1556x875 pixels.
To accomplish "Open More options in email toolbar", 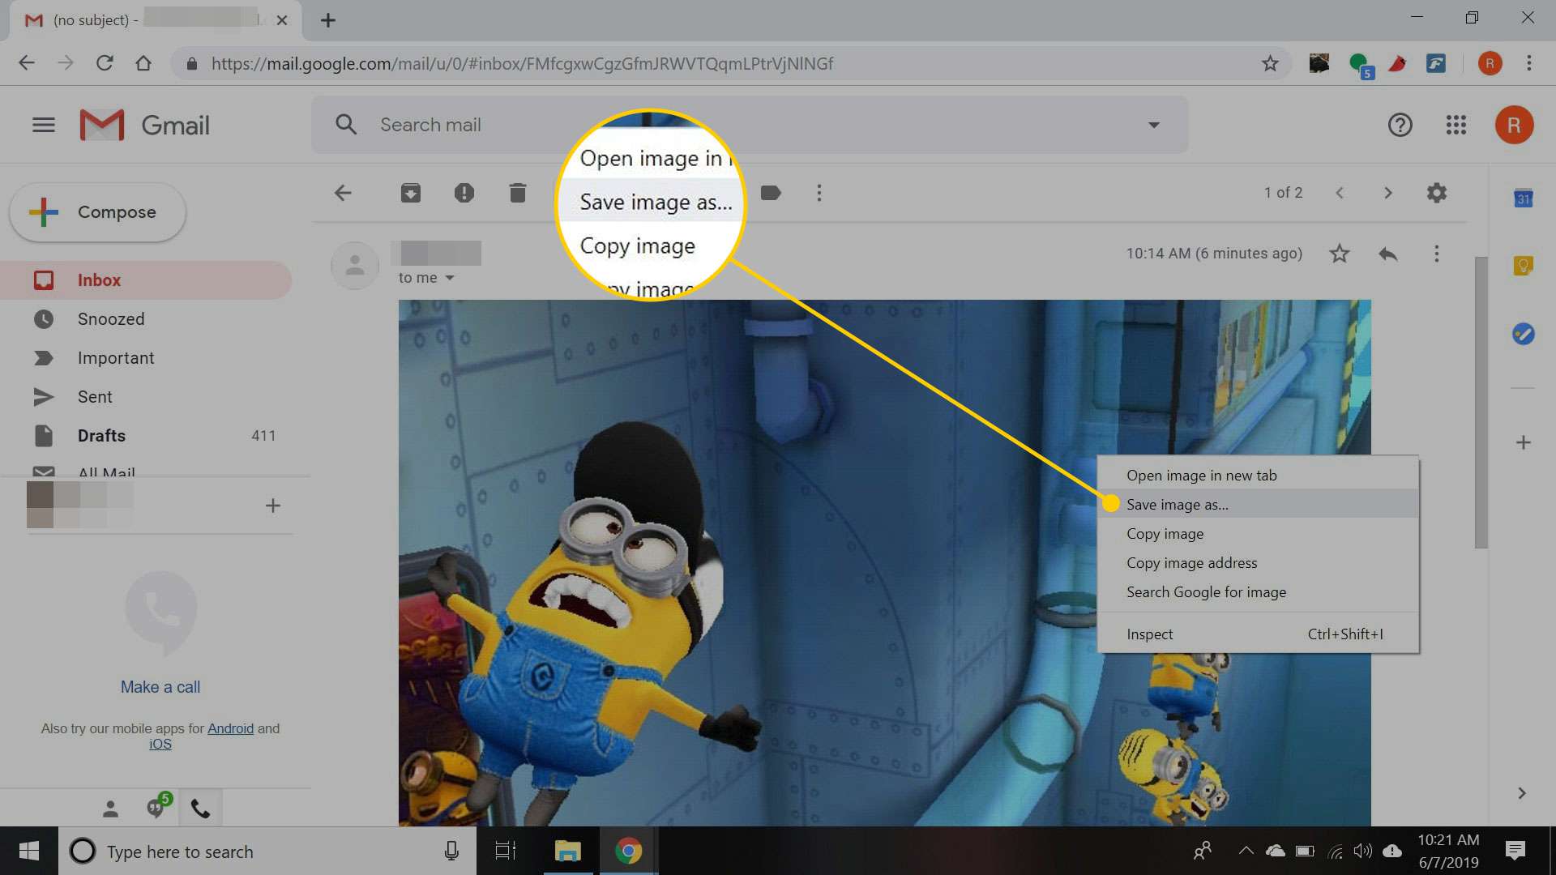I will (819, 193).
